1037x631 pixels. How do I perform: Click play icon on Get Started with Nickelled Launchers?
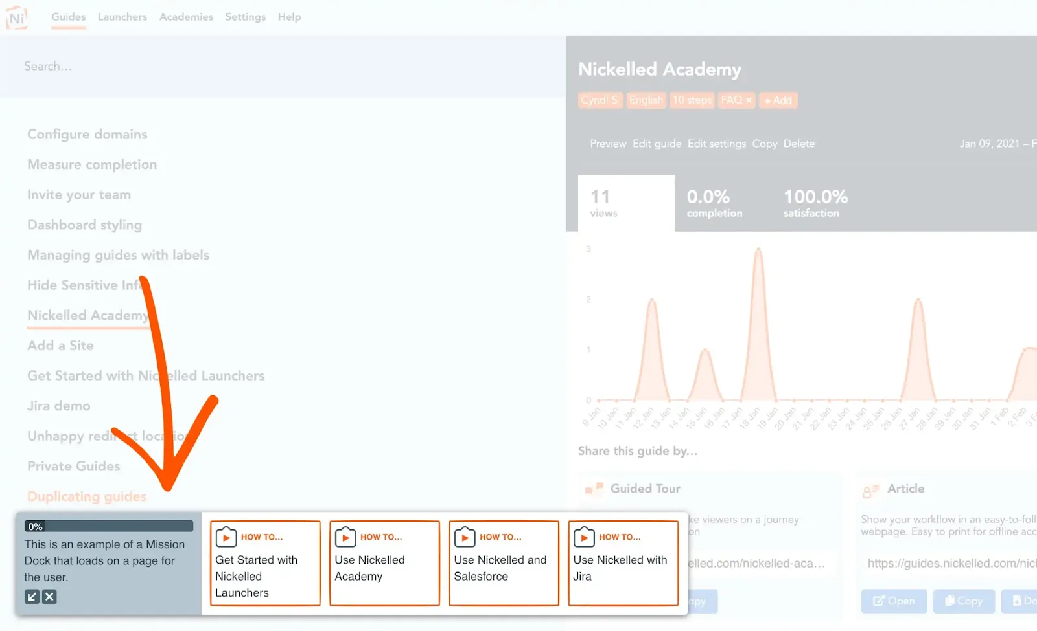tap(226, 537)
